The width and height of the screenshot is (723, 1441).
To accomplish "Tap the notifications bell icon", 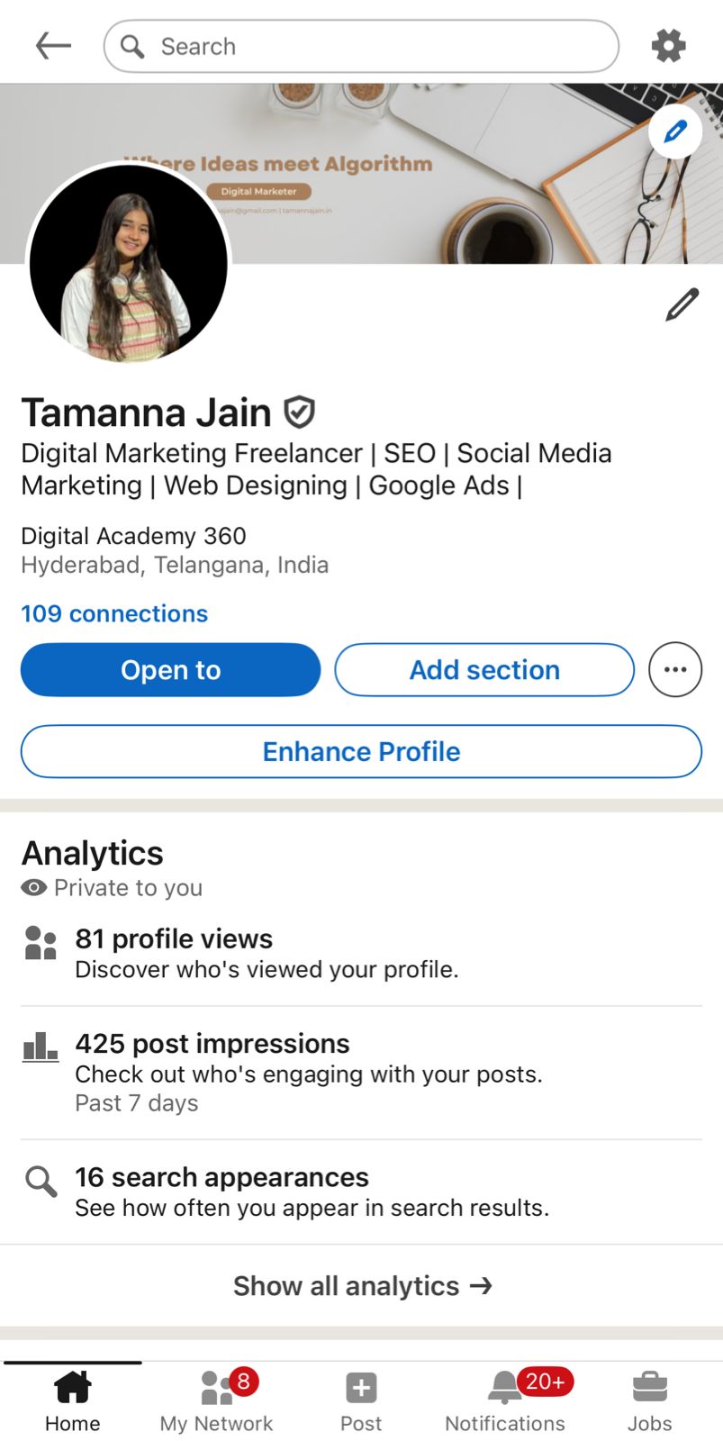I will (x=505, y=1388).
